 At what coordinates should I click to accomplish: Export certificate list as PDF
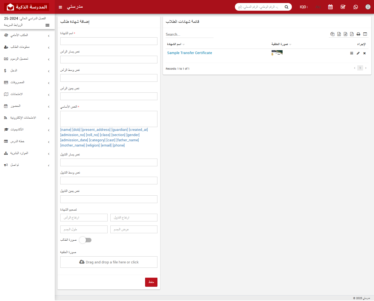(x=352, y=34)
